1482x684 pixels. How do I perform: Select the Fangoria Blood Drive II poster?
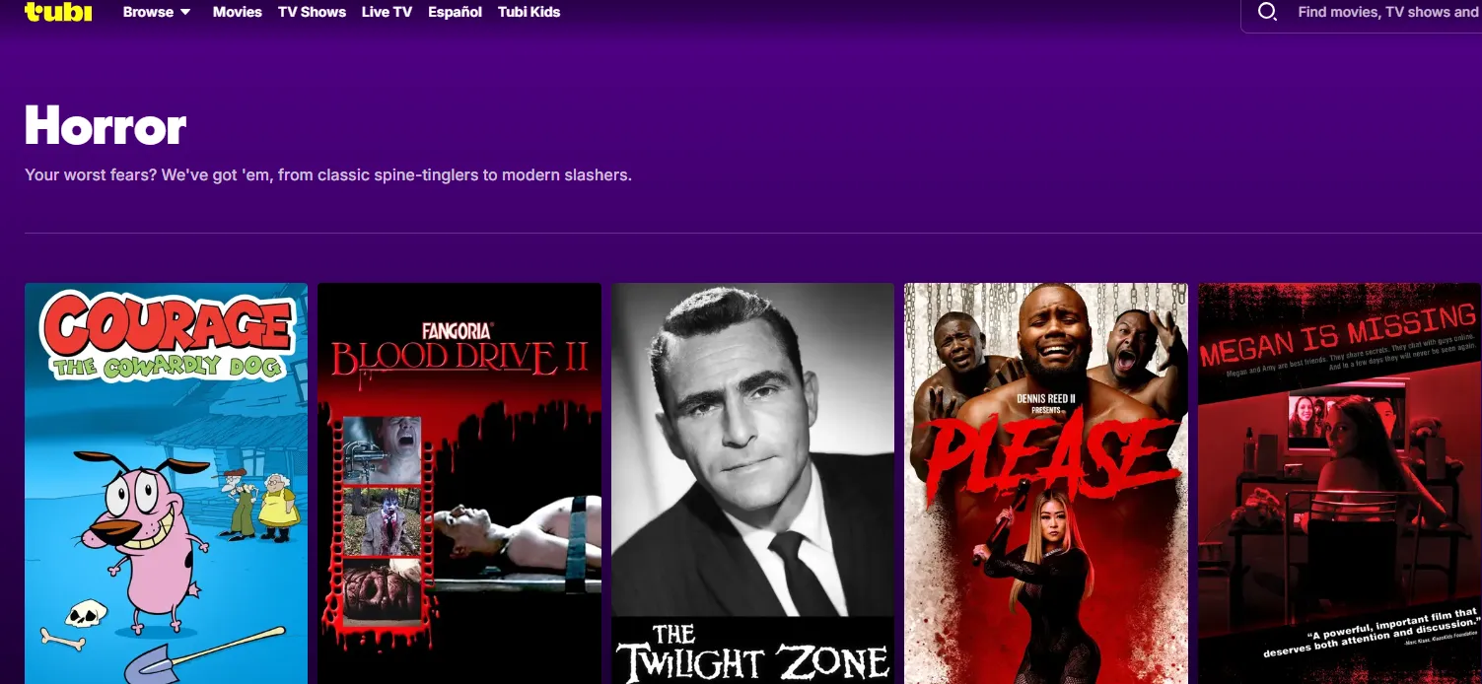[x=459, y=483]
